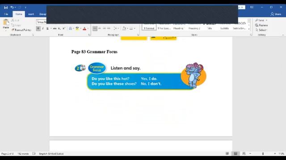Switch to the Design tab

[x=43, y=14]
